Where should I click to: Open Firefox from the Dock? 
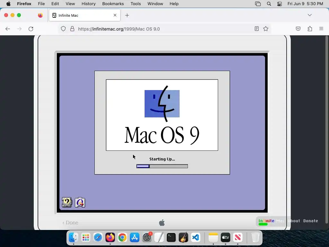click(x=110, y=238)
